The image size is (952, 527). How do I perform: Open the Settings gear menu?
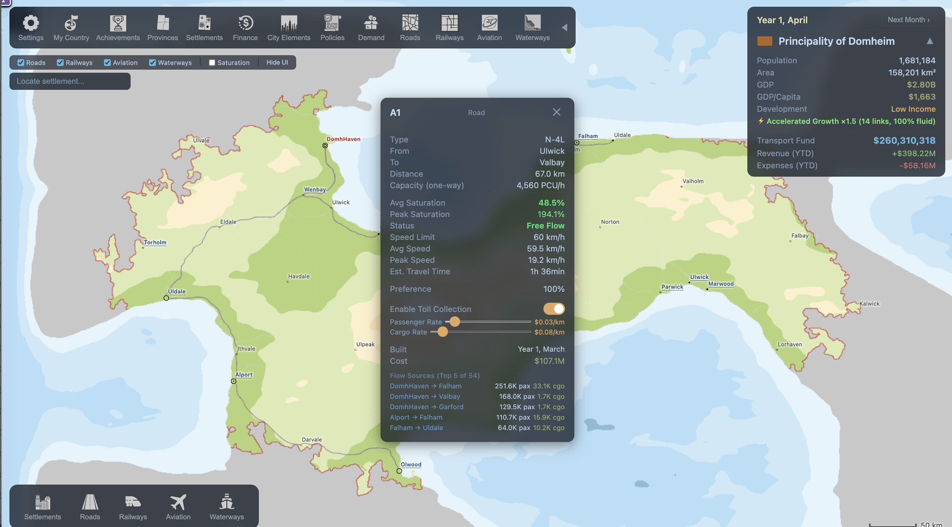tap(31, 23)
